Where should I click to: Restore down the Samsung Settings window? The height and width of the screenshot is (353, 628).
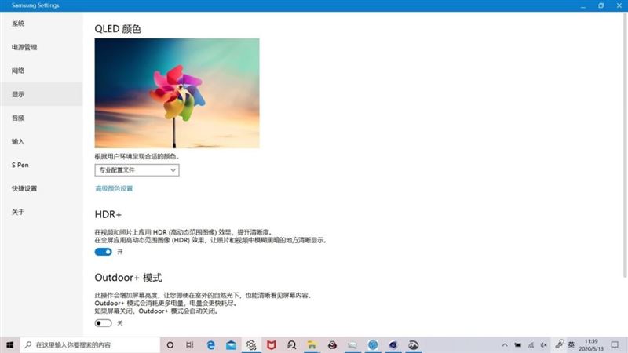601,5
